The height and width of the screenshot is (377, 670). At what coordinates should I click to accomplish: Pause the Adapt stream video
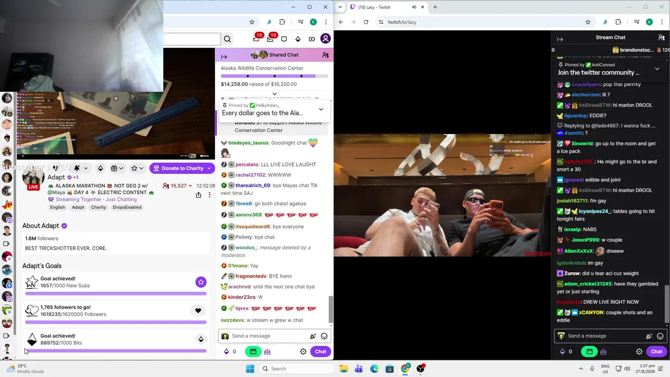click(116, 98)
